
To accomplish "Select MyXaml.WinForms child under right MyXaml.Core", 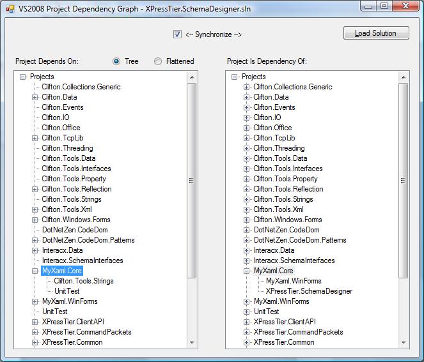I will point(294,281).
